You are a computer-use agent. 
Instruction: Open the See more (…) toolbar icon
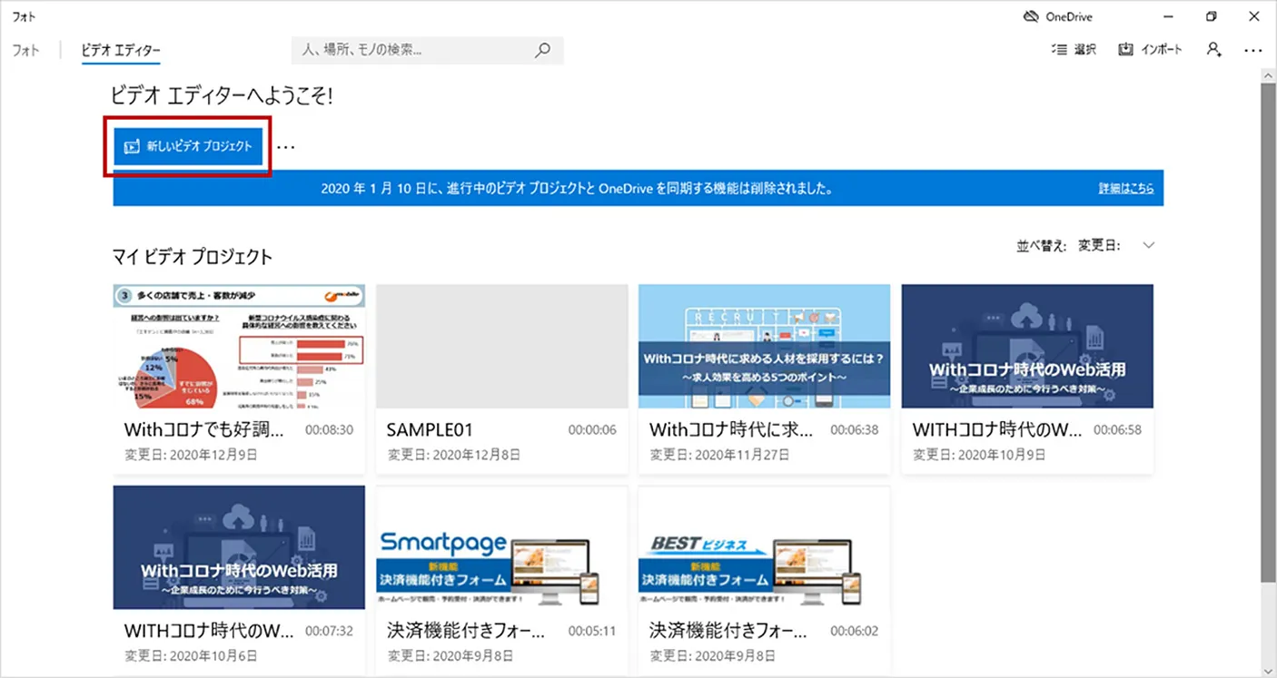coord(1254,50)
